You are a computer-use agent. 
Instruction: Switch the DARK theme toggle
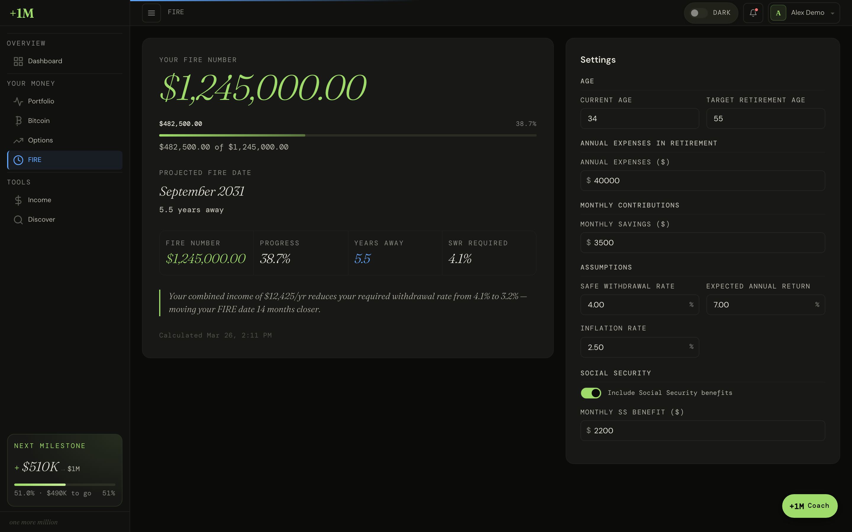(x=698, y=13)
